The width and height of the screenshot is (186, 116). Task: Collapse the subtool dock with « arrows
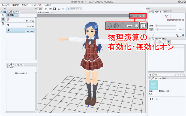click(36, 8)
